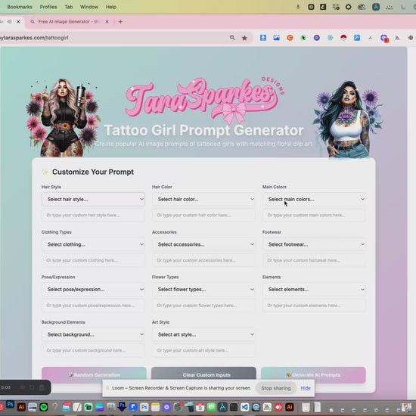Screen dimensions: 416x416
Task: Expand the Select main colors dropdown
Action: [x=314, y=199]
